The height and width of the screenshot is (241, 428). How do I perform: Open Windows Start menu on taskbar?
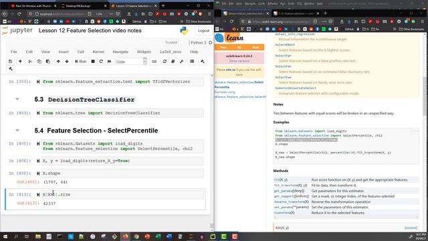[x=5, y=236]
